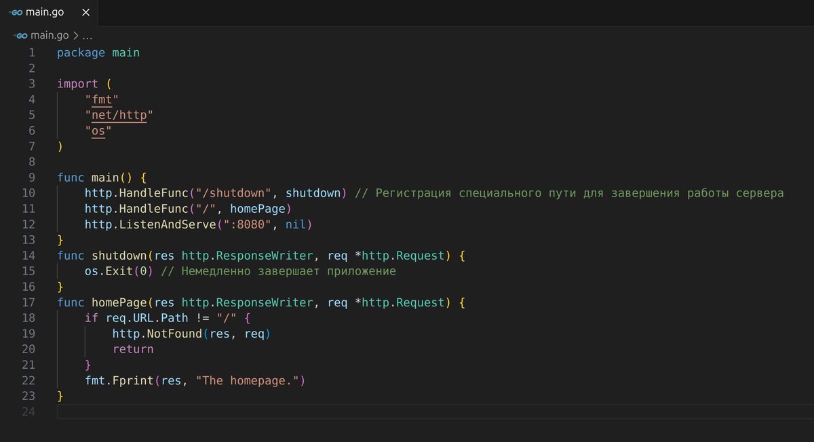This screenshot has width=814, height=442.
Task: Click line number 14 in the gutter
Action: click(28, 256)
